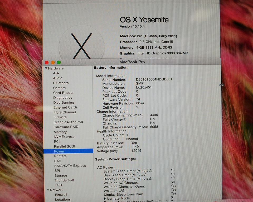
Task: Click OS X Yosemite heading in About window
Action: [144, 20]
